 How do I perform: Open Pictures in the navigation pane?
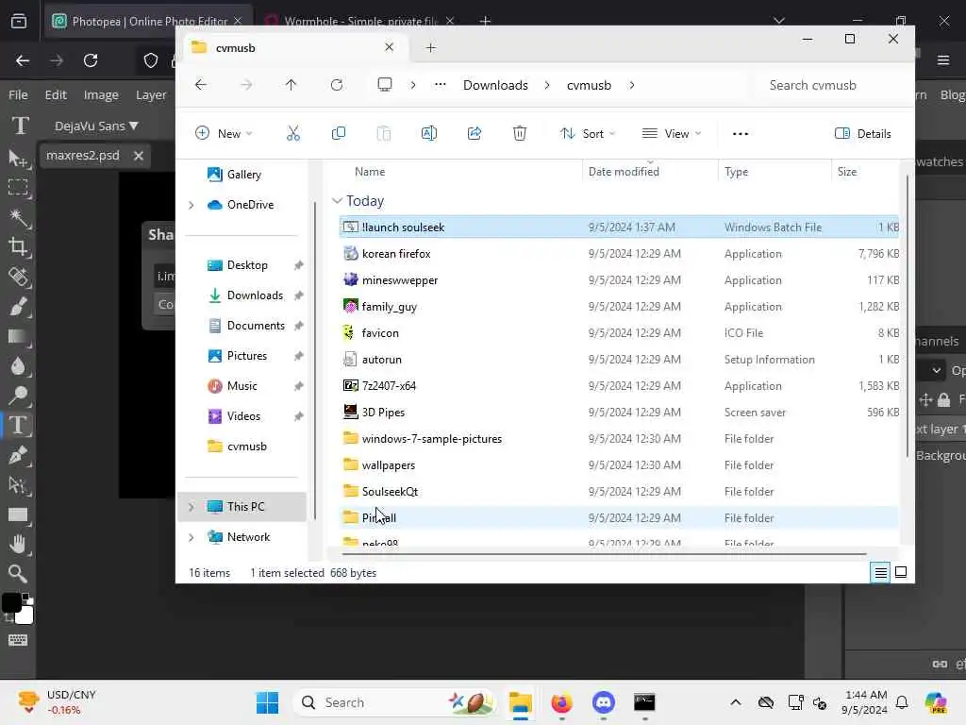(245, 356)
